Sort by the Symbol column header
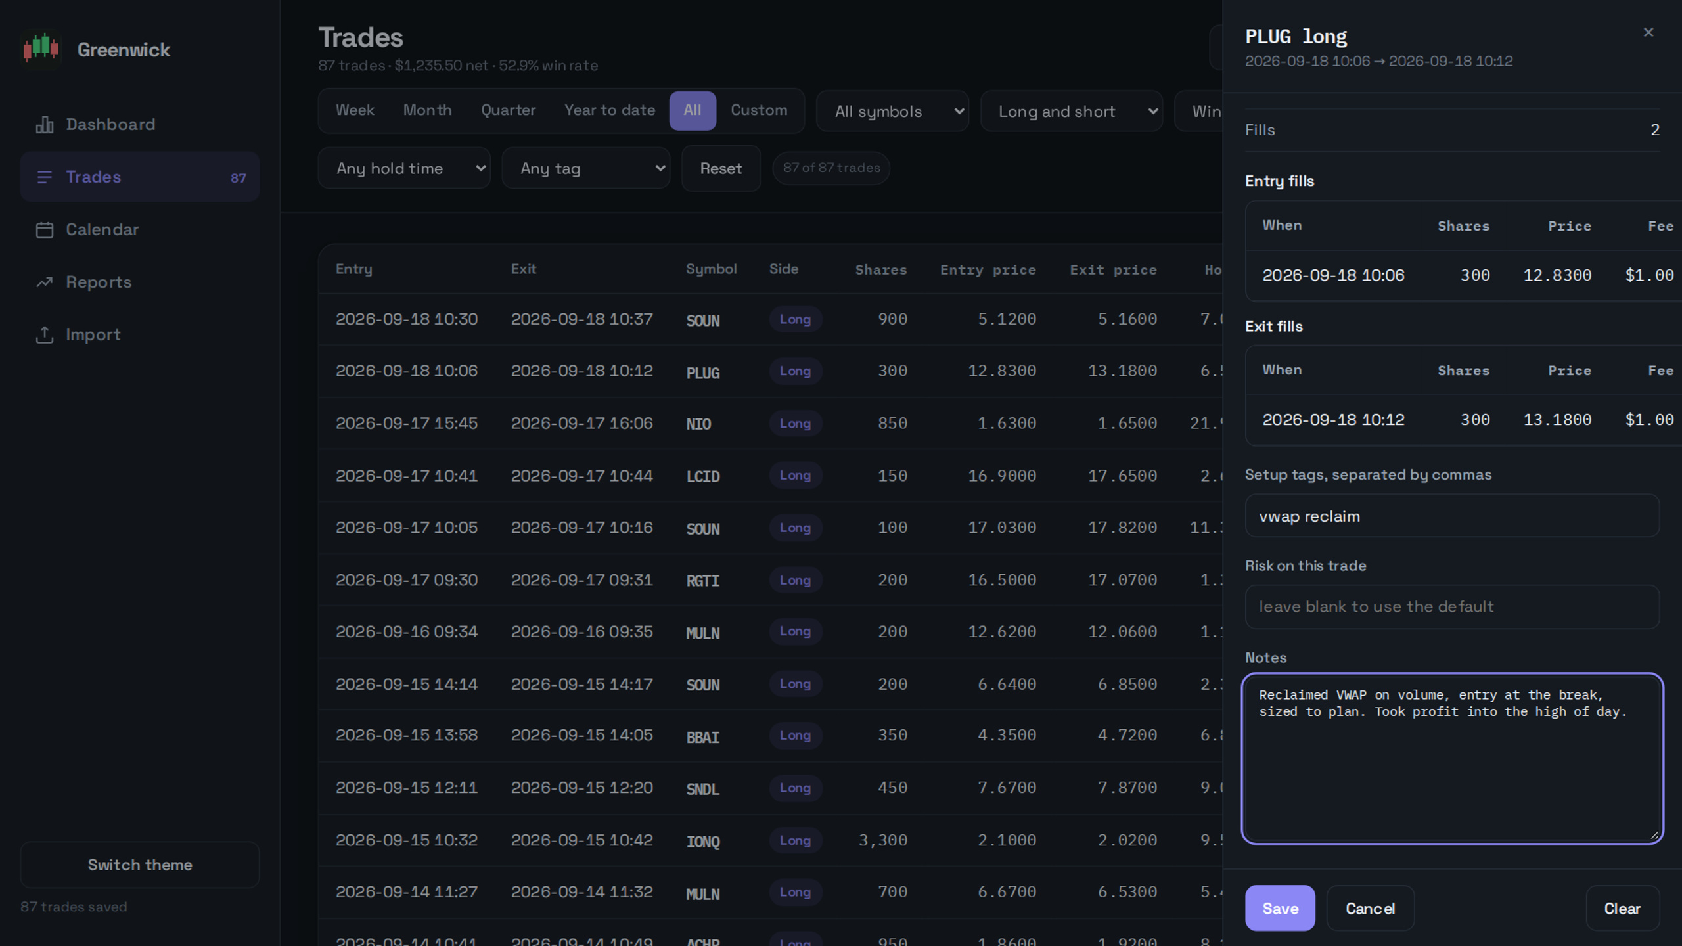The height and width of the screenshot is (946, 1682). tap(711, 269)
